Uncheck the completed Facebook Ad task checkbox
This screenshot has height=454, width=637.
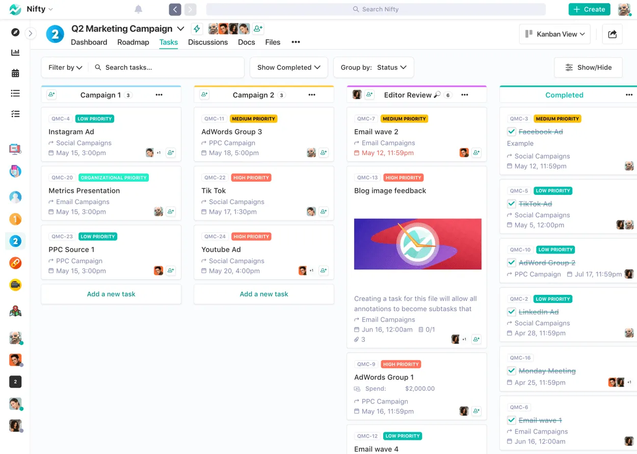[511, 131]
